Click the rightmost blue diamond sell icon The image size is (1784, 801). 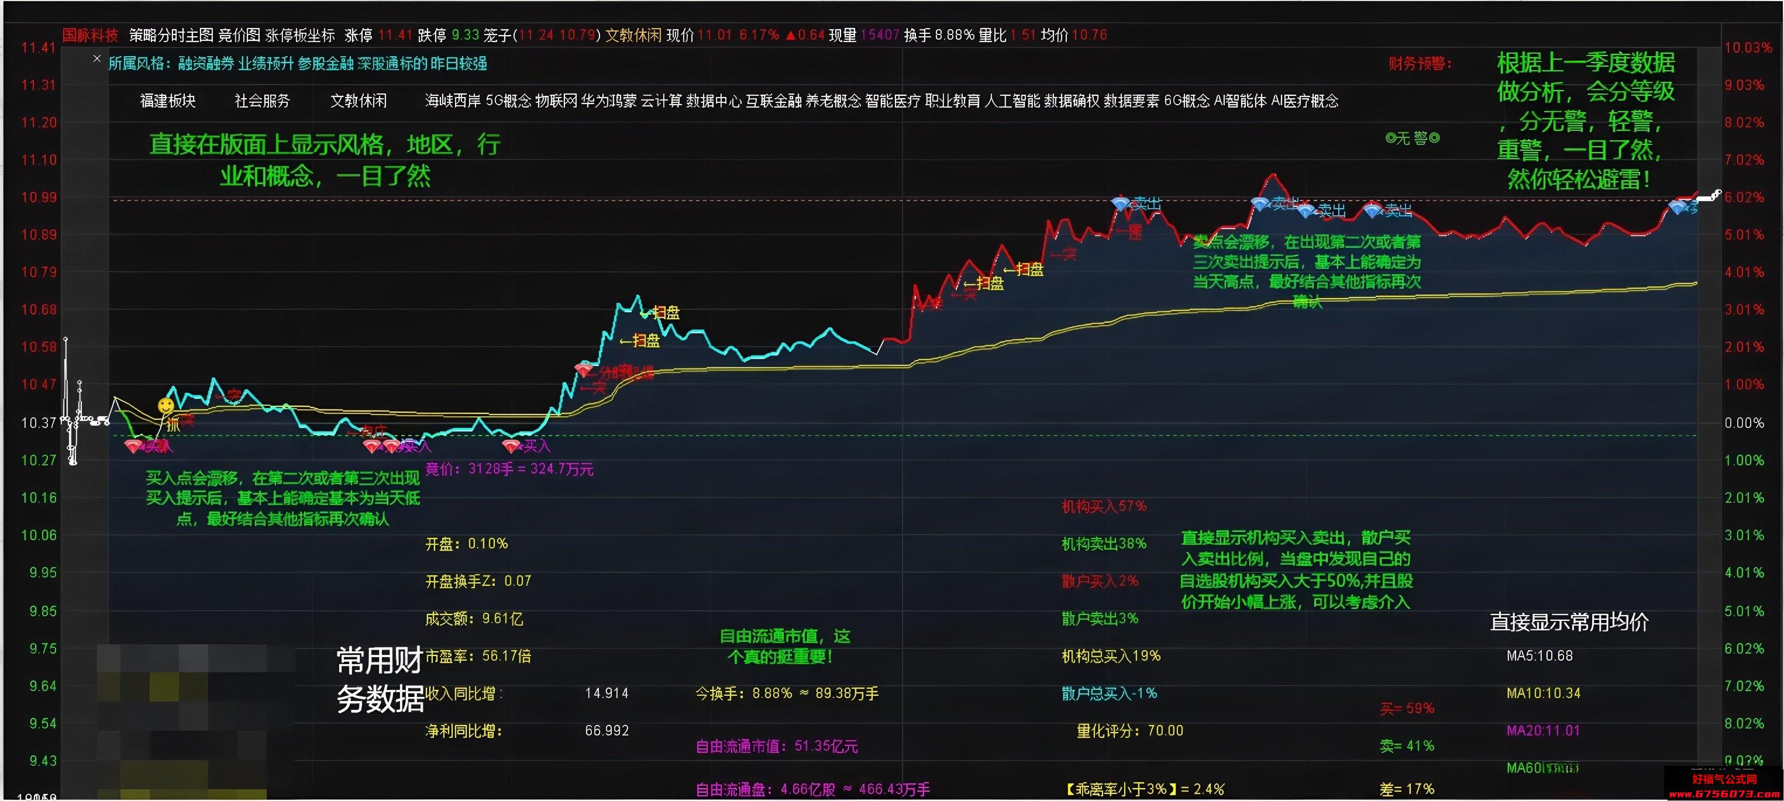tap(1678, 207)
